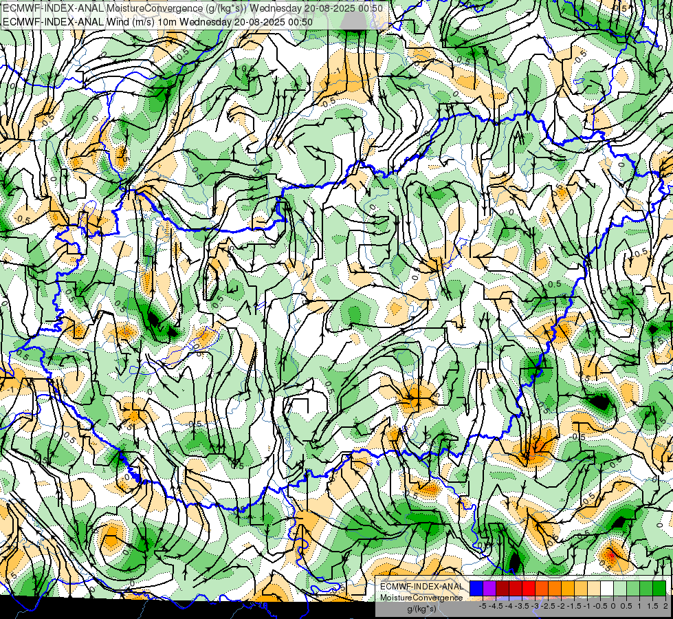Click the white legend swatch

(607, 589)
